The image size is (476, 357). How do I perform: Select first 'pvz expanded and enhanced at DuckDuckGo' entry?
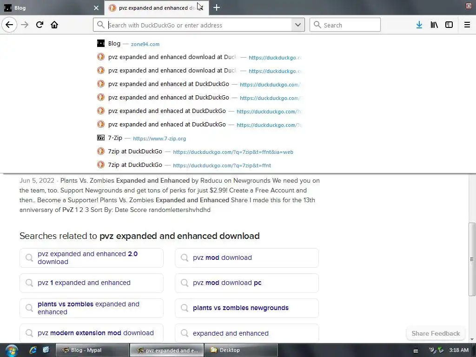coord(199,84)
